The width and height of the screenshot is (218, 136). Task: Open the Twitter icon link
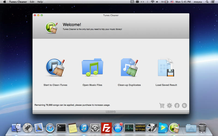184,106
